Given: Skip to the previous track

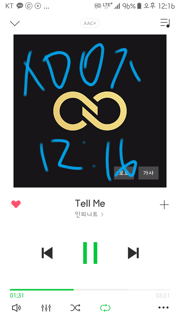Looking at the screenshot, I should pos(47,253).
